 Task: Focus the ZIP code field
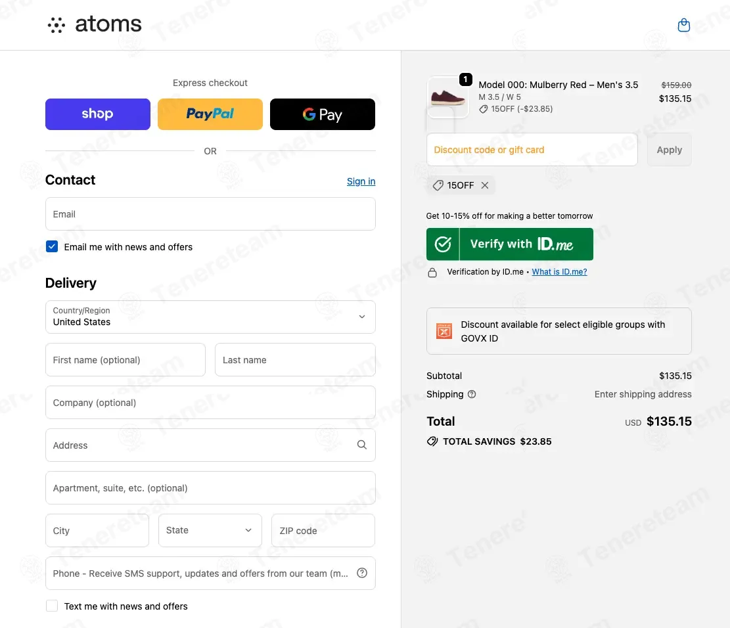pyautogui.click(x=323, y=530)
